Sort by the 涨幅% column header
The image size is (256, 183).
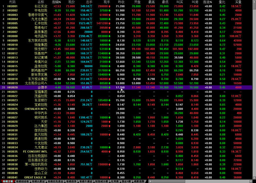tap(57, 2)
